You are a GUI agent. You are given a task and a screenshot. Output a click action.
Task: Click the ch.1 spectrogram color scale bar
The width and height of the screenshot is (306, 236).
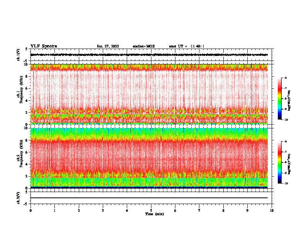280,99
